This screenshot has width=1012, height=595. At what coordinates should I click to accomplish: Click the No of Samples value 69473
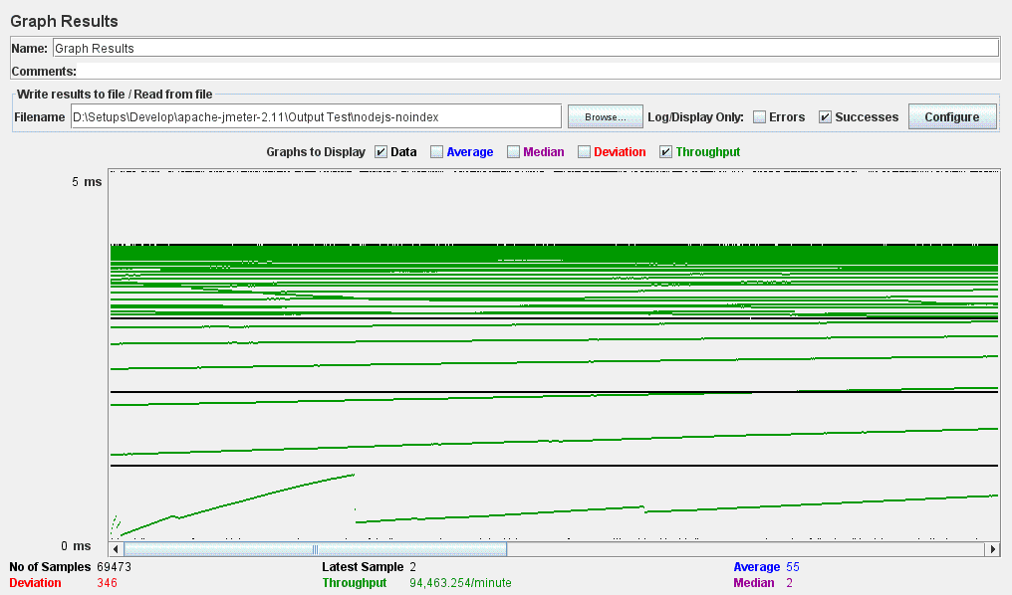(114, 566)
